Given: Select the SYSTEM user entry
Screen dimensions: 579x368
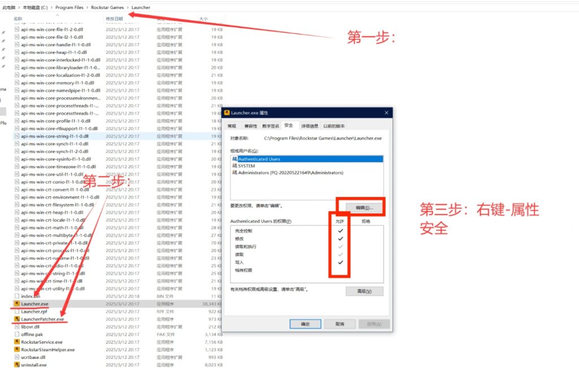Looking at the screenshot, I should [247, 166].
